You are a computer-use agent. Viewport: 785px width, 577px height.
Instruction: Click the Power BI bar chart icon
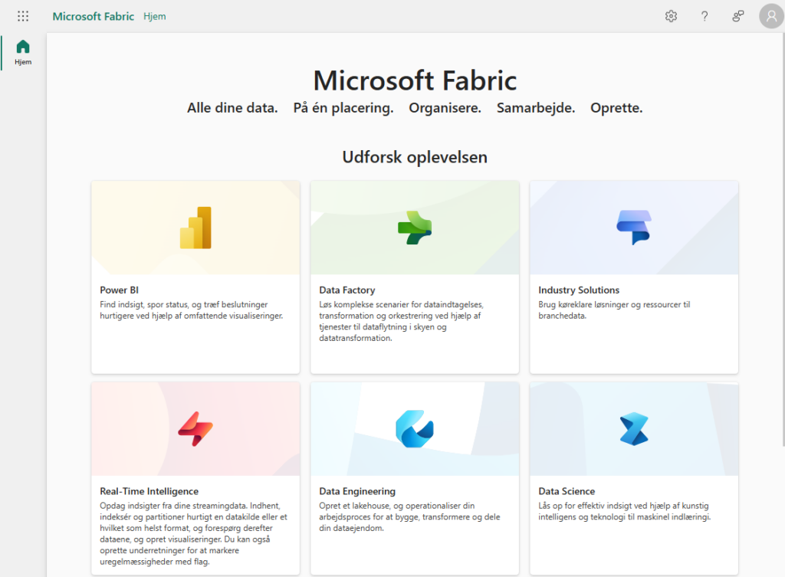[x=195, y=228]
